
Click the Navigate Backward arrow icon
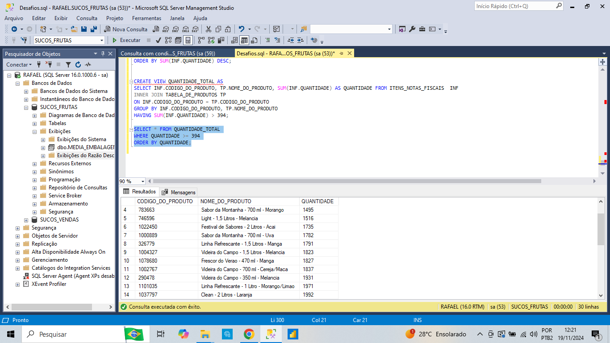[14, 29]
